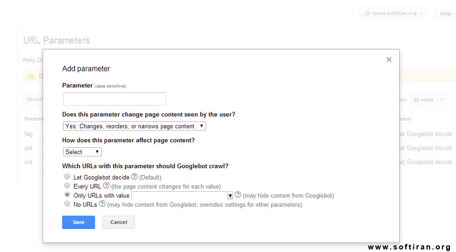This screenshot has height=252, width=456.
Task: Click the Cancel button
Action: point(119,222)
